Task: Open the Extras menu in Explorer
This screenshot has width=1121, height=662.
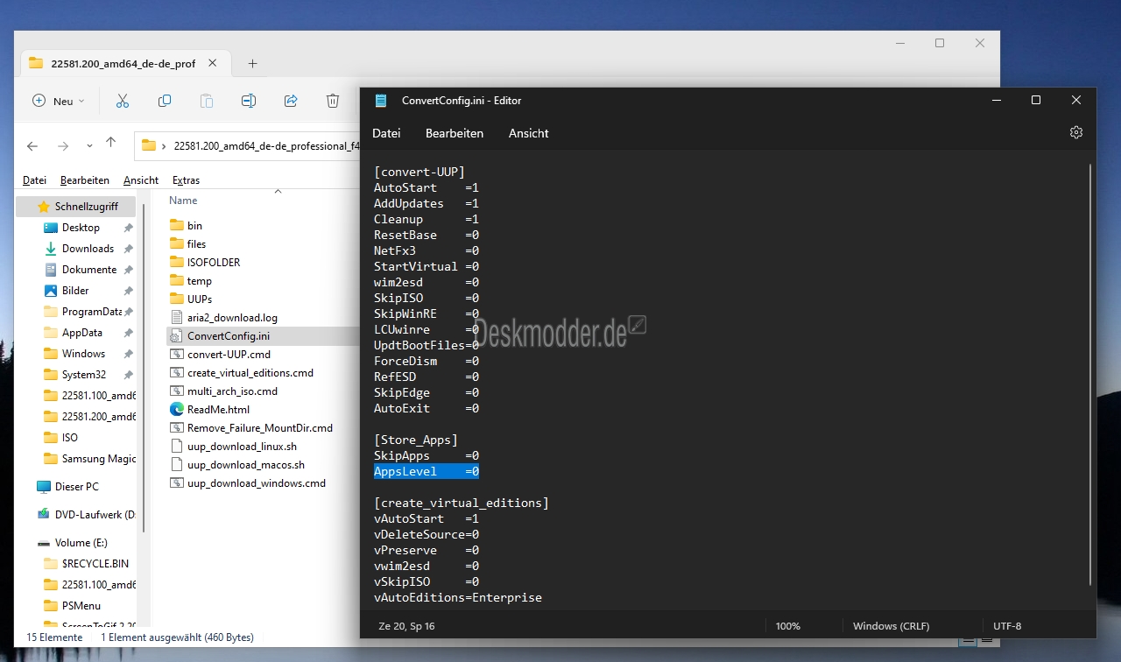Action: pos(186,180)
